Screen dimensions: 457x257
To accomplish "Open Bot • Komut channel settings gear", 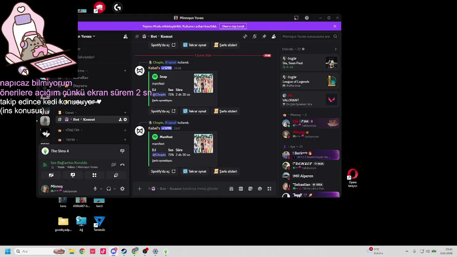I will [125, 120].
